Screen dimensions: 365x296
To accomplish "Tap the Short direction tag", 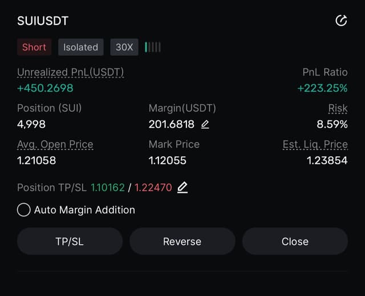I will point(34,47).
